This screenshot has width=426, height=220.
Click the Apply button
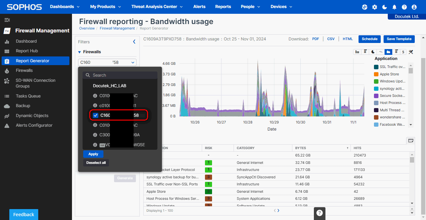pyautogui.click(x=93, y=154)
